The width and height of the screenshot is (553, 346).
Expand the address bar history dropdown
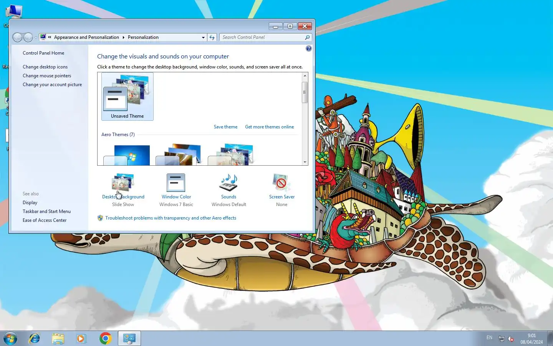[x=203, y=37]
